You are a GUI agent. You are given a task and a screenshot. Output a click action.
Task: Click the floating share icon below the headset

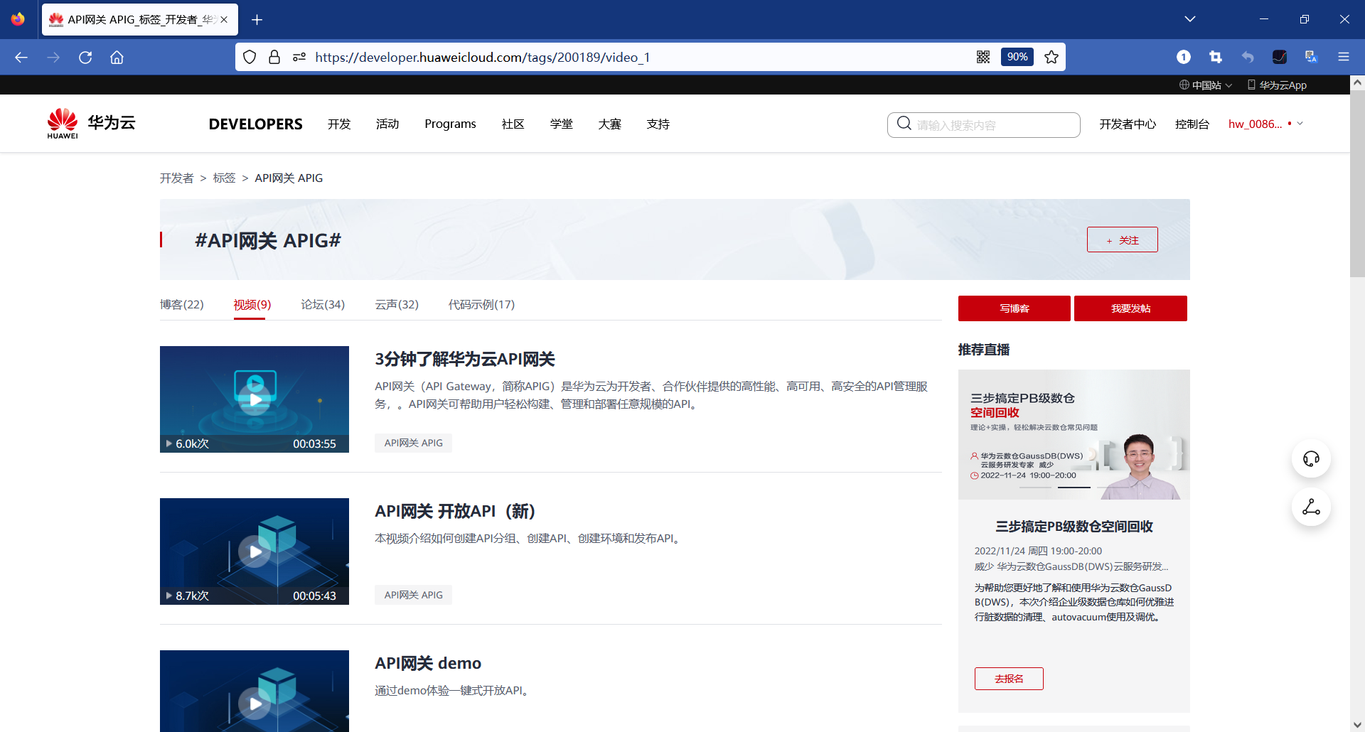click(x=1311, y=507)
